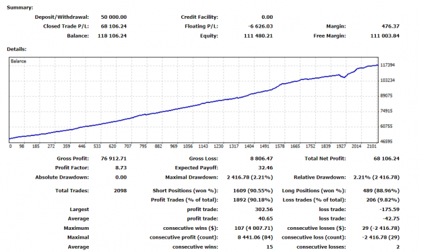Select the average profit trade value 40.65

click(265, 219)
